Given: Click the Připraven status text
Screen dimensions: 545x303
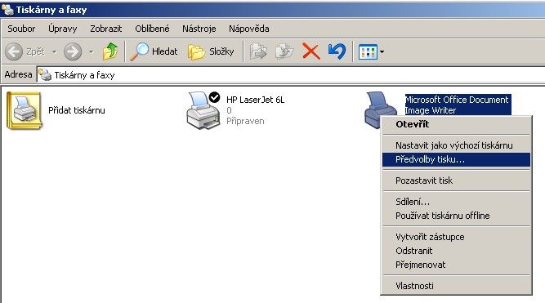Looking at the screenshot, I should click(x=245, y=121).
